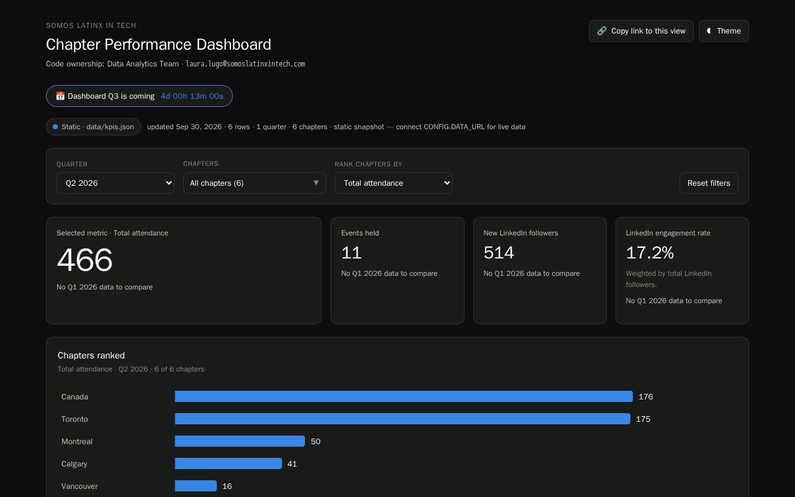The height and width of the screenshot is (497, 795).
Task: Click the Copy link to this view text
Action: (648, 31)
